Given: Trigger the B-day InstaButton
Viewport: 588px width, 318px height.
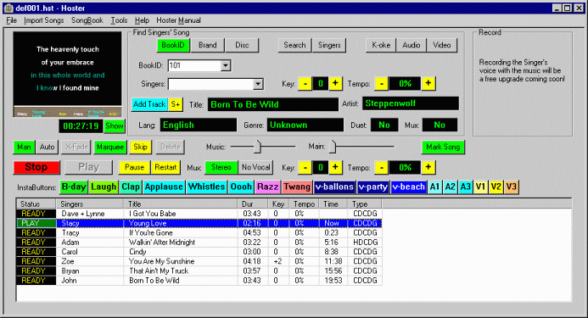Looking at the screenshot, I should pos(74,187).
